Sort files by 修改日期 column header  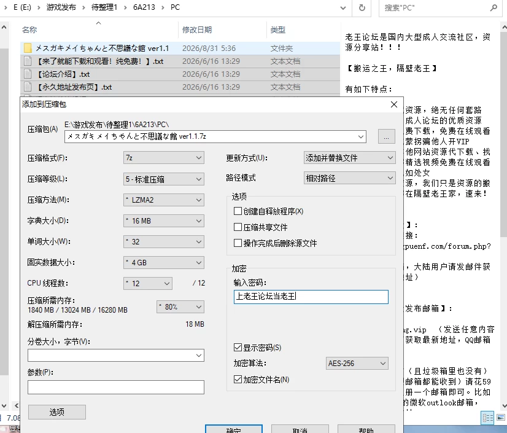197,29
